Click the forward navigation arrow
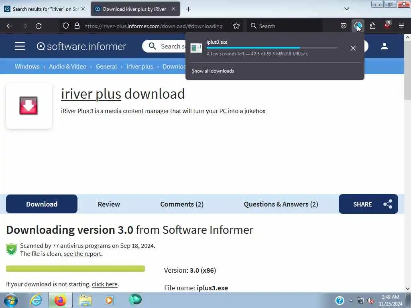This screenshot has width=411, height=308. click(x=24, y=26)
